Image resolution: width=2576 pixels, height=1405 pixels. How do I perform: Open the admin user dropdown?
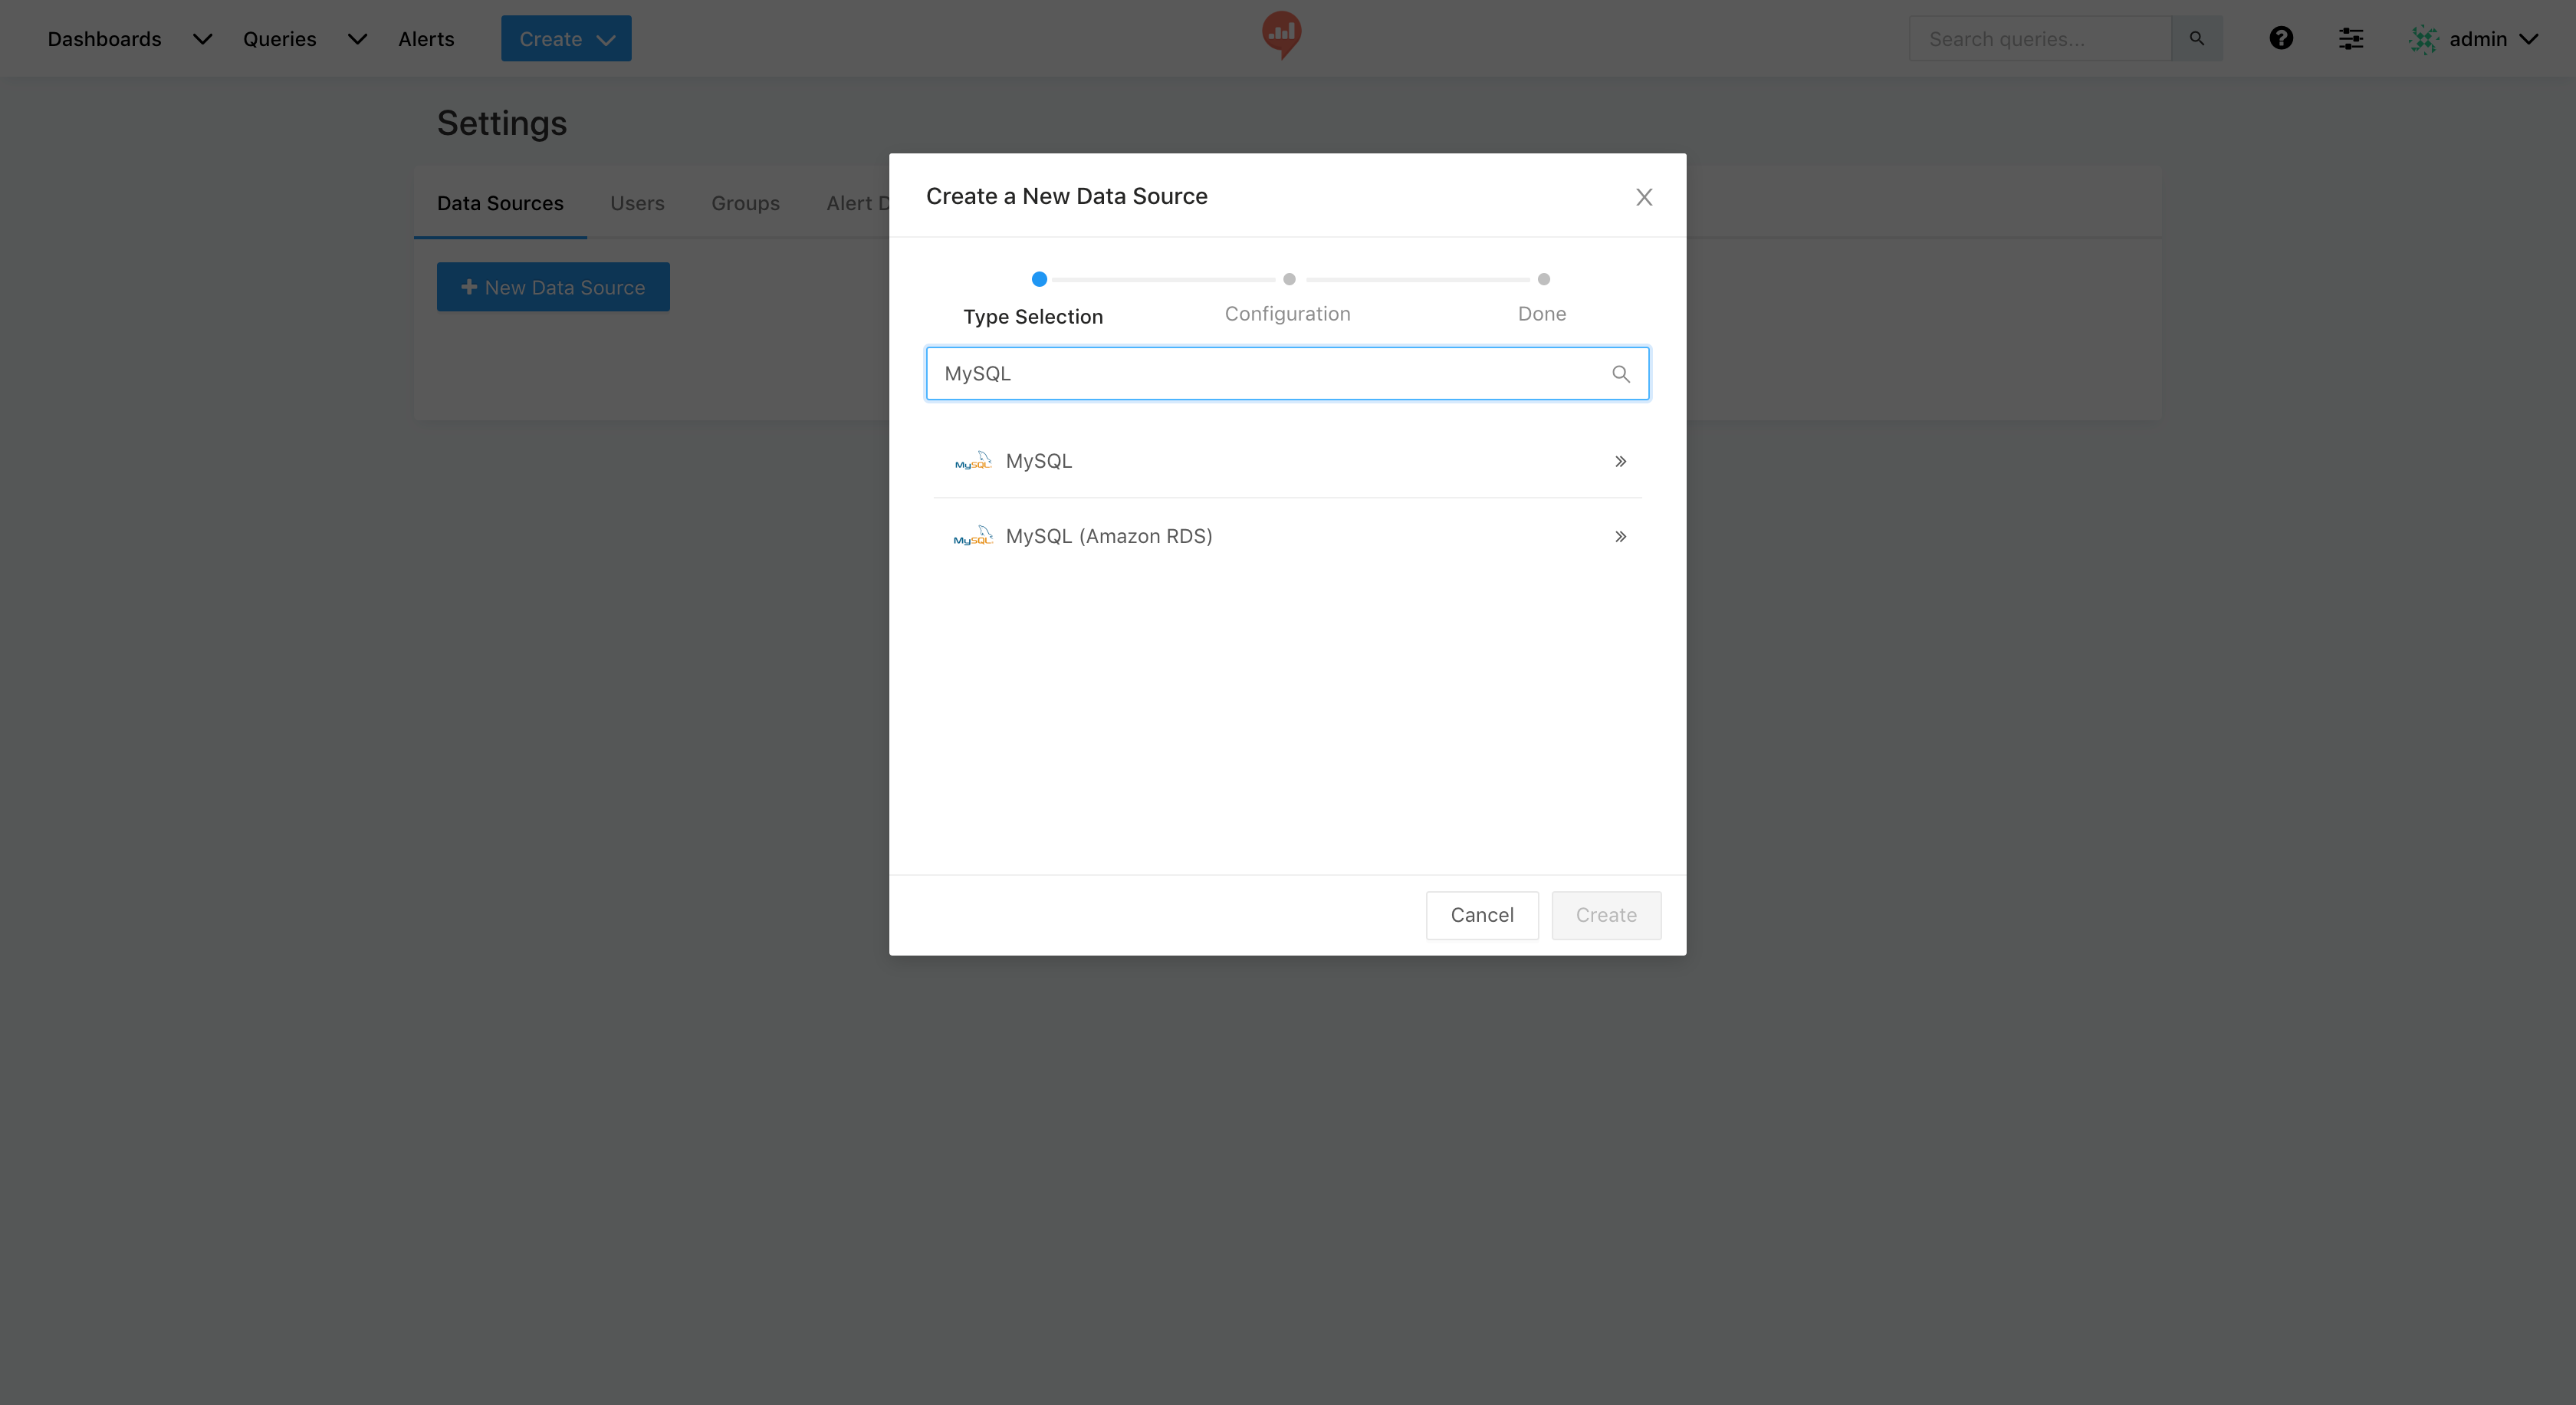coord(2528,39)
